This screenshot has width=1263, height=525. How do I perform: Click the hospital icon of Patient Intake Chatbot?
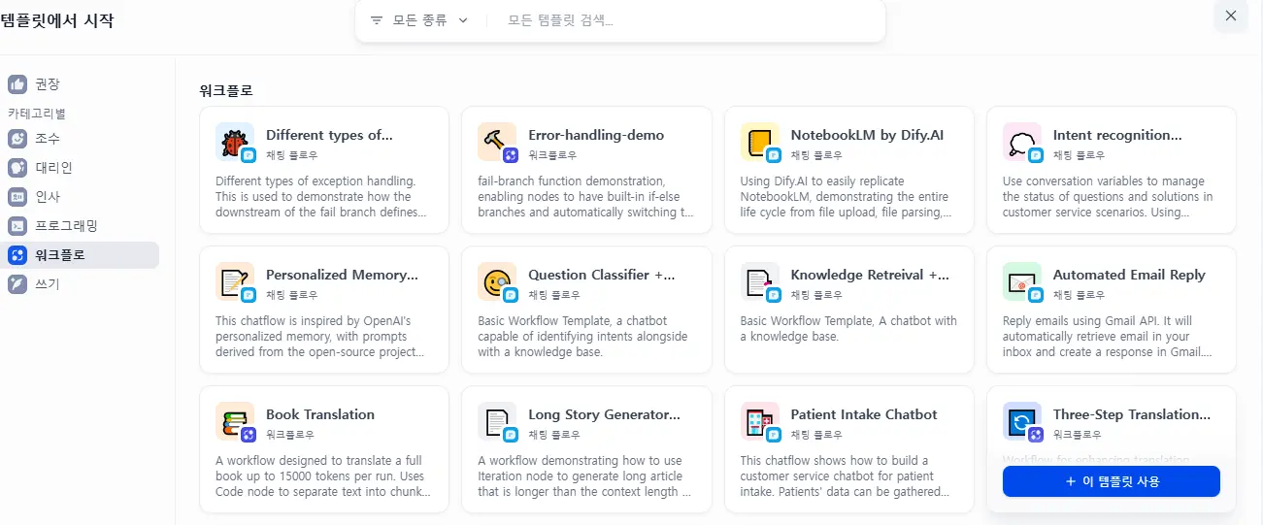(759, 421)
